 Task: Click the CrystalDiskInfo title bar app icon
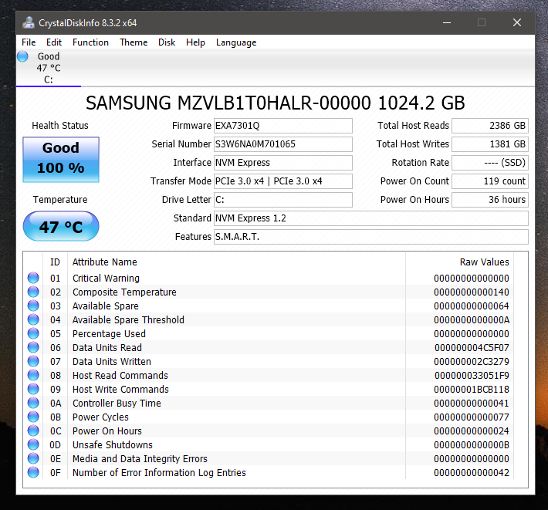(x=29, y=22)
